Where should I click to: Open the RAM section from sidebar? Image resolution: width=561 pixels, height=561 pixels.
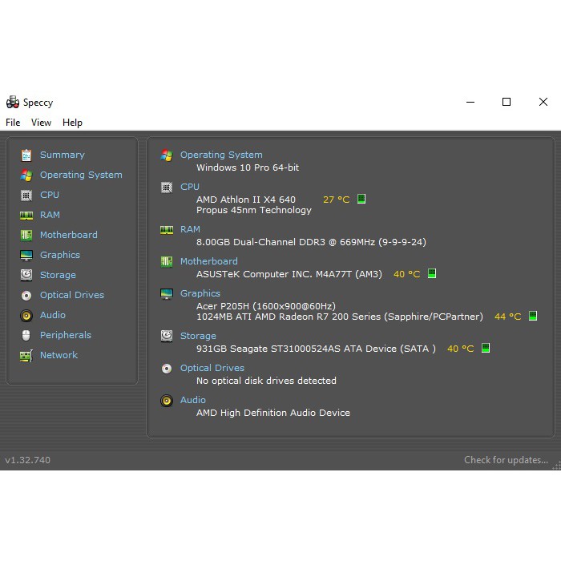pyautogui.click(x=50, y=215)
